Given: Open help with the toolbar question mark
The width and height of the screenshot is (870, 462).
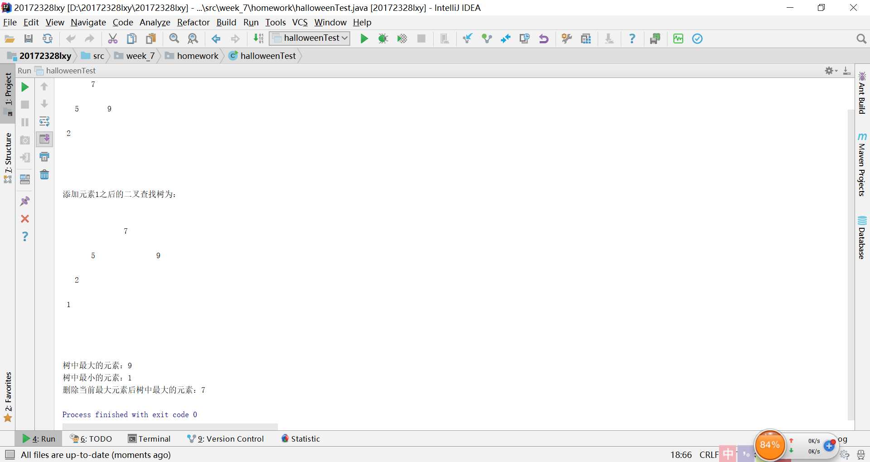Looking at the screenshot, I should tap(632, 38).
